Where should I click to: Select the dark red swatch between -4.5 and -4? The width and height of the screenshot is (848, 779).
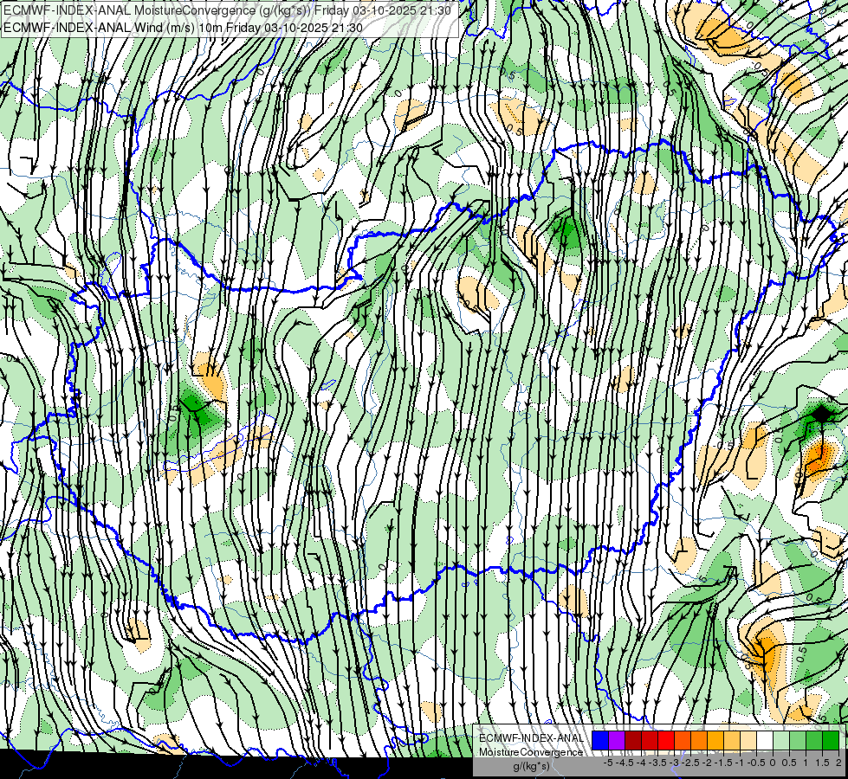[633, 741]
